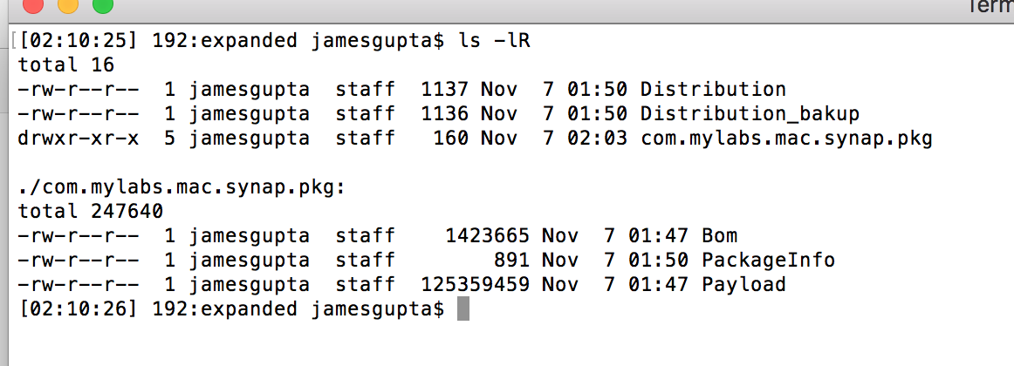Click the 125359459 file size of Payload

(476, 285)
